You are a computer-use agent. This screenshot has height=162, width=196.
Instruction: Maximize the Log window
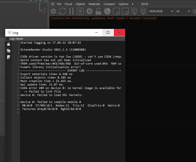(108, 32)
